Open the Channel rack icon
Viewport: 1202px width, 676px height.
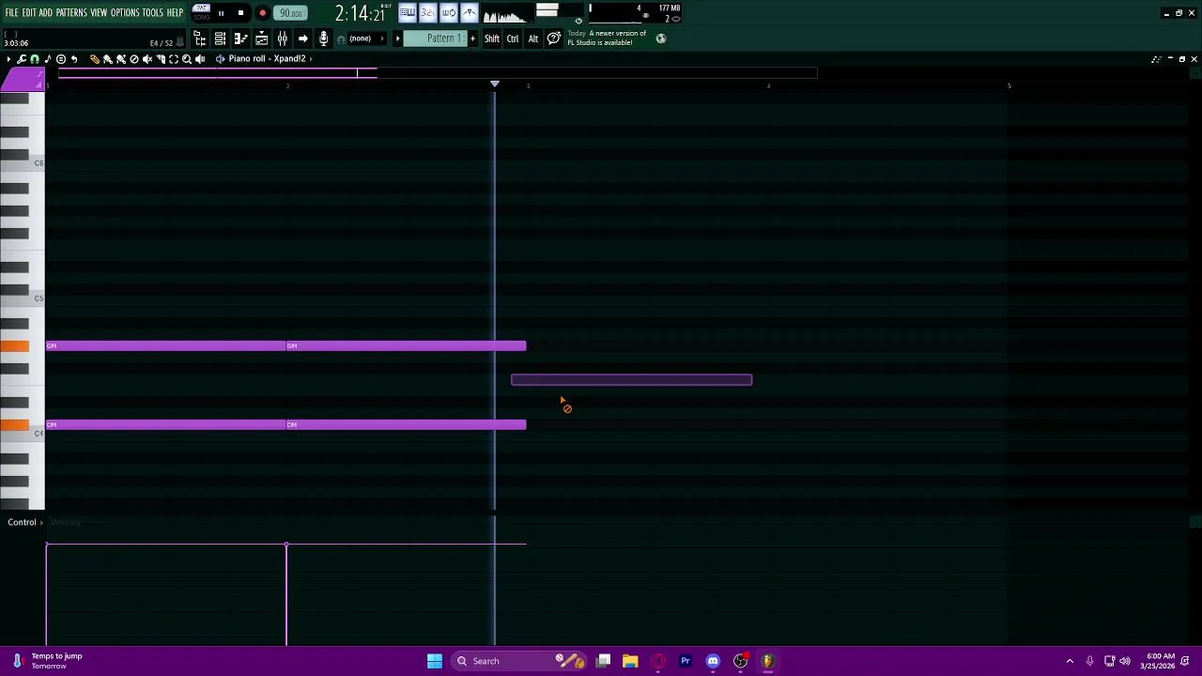pyautogui.click(x=220, y=38)
